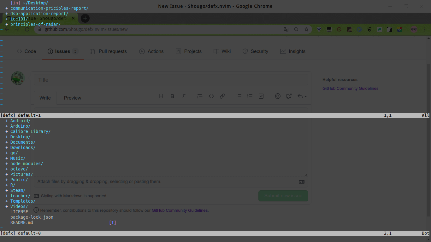Insert code with the code icon
The width and height of the screenshot is (431, 242).
coord(211,96)
